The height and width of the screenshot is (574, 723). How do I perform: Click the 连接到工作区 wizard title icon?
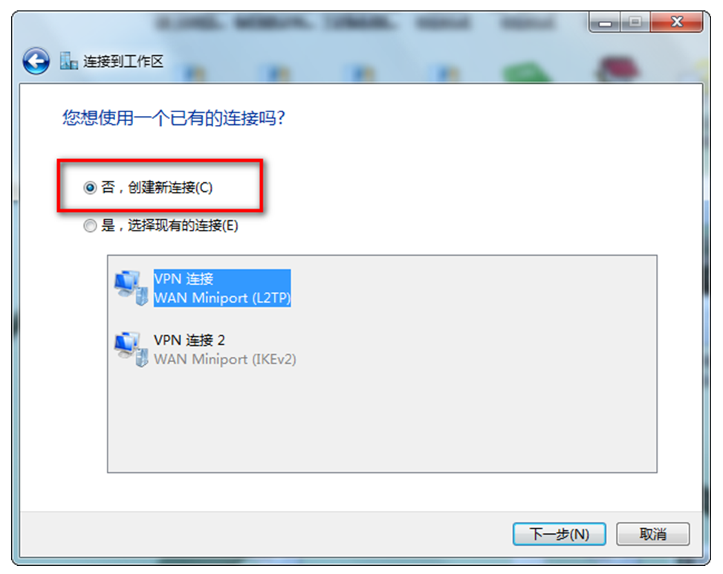click(x=68, y=62)
